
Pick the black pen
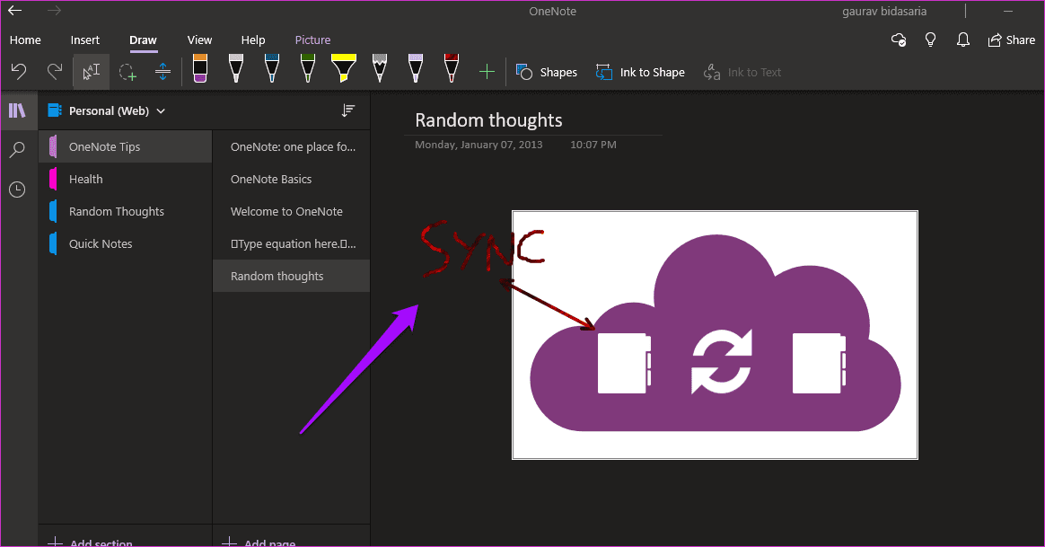pos(236,68)
